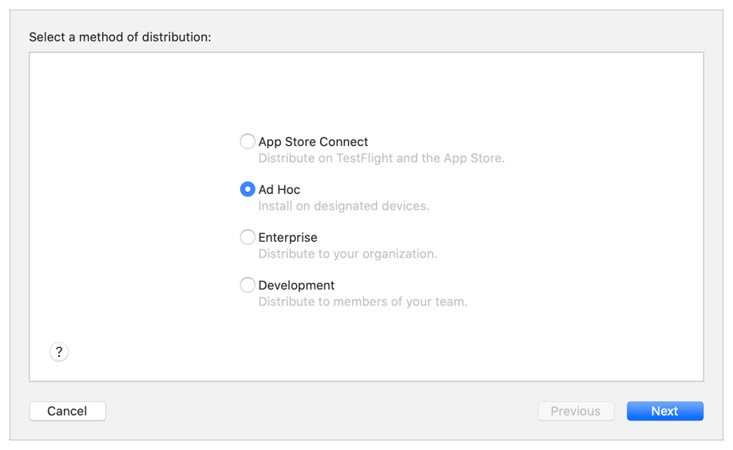Screen dimensions: 733x450
Task: Dismiss the dialog with Cancel
Action: 67,411
